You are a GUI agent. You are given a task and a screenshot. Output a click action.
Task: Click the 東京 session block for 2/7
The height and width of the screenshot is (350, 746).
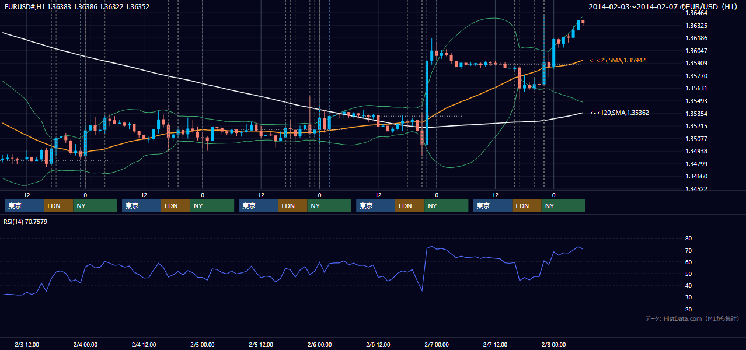coord(493,206)
